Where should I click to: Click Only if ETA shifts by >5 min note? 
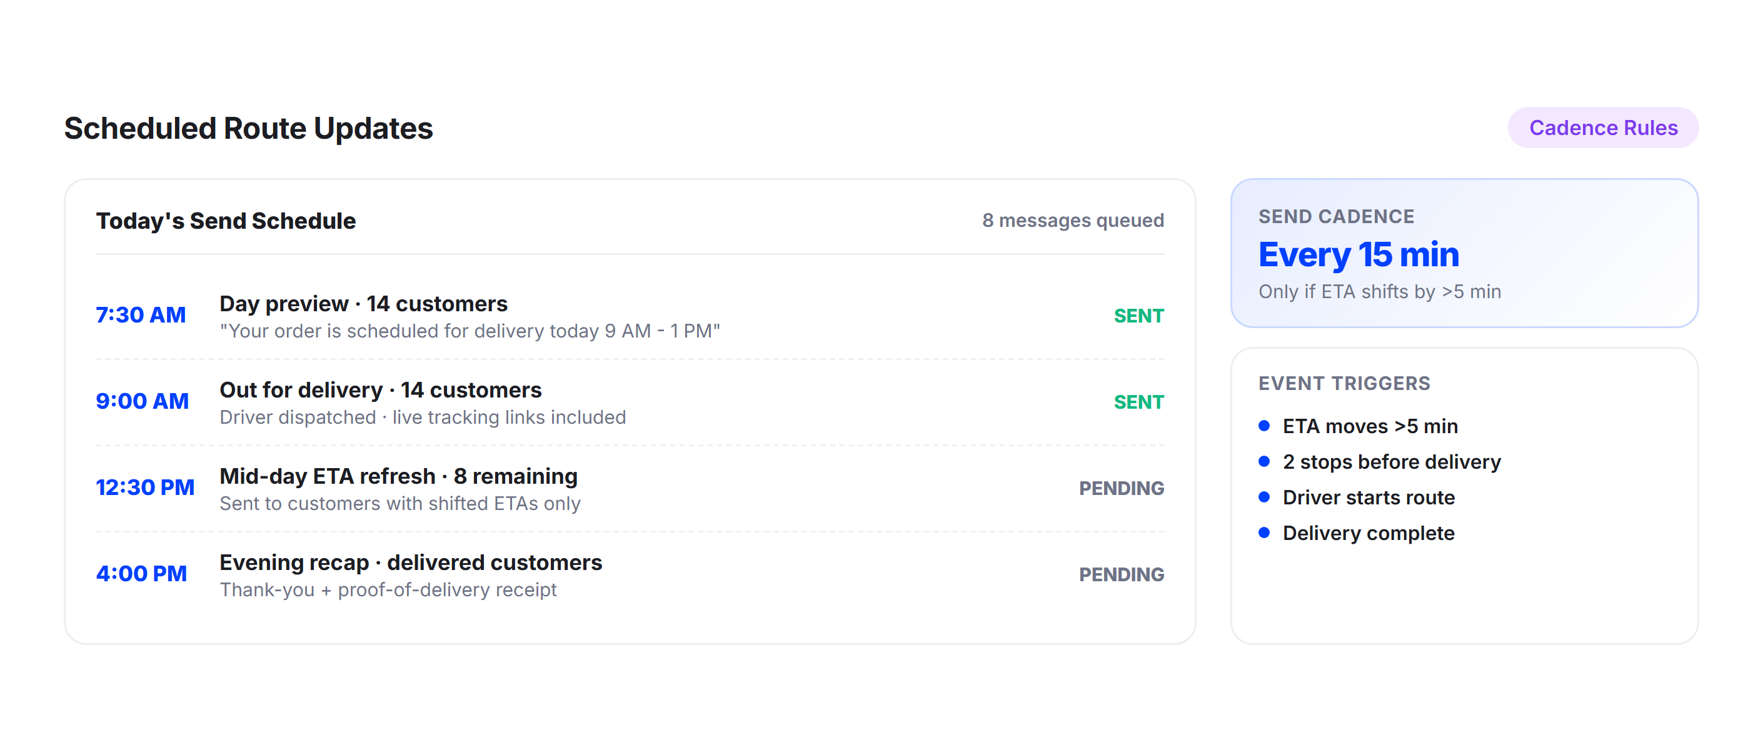pyautogui.click(x=1380, y=292)
